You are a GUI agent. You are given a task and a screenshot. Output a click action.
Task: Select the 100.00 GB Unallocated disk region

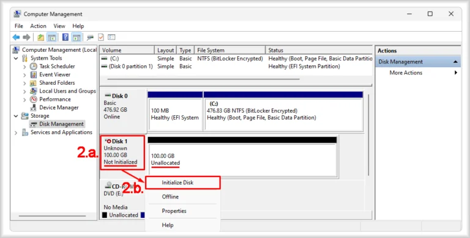(x=242, y=160)
